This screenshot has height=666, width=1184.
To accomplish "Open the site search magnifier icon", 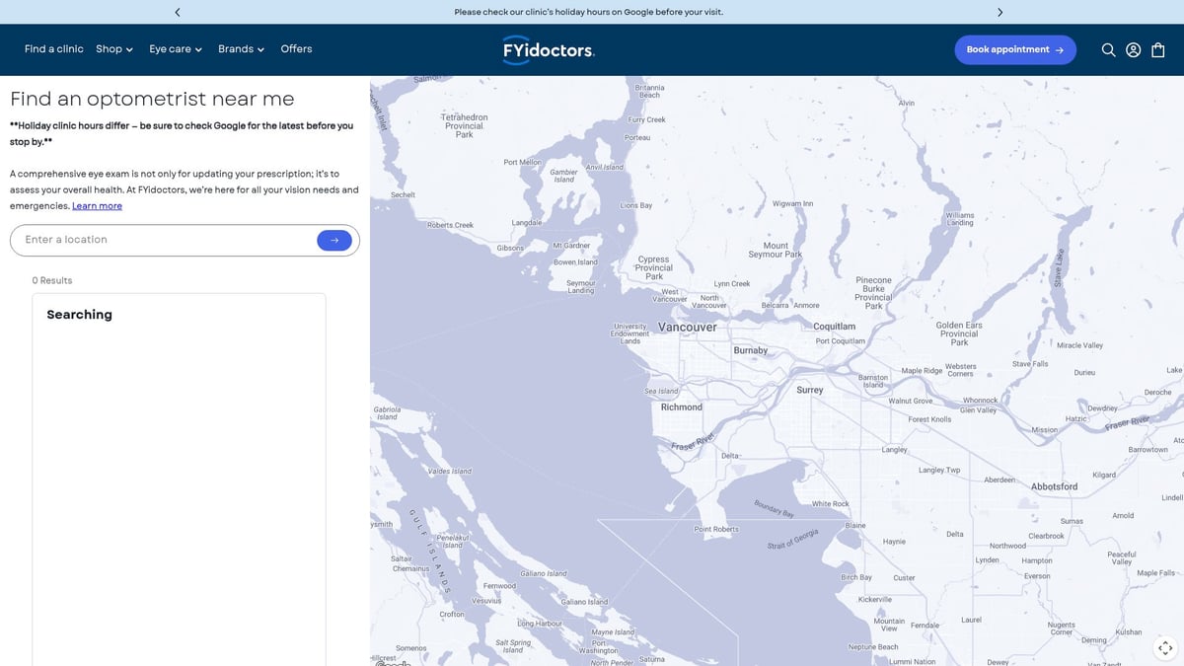I will pyautogui.click(x=1108, y=50).
